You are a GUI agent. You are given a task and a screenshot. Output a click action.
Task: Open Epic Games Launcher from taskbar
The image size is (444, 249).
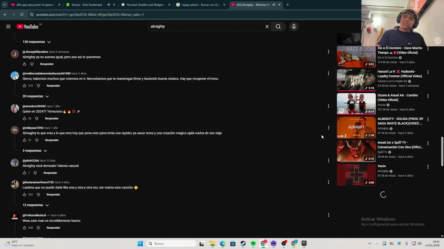pyautogui.click(x=304, y=243)
